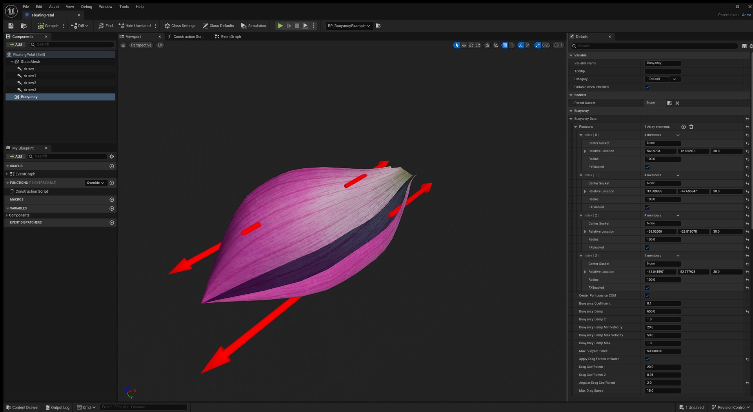Toggle rotation snapping in viewport toolbar
This screenshot has width=753, height=412.
pos(521,45)
